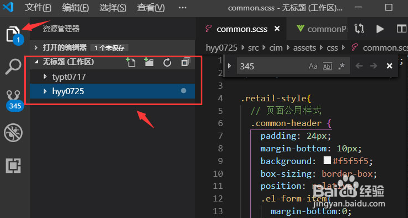Viewport: 408px width, 218px height.
Task: Switch to the common.scss tab
Action: point(241,29)
